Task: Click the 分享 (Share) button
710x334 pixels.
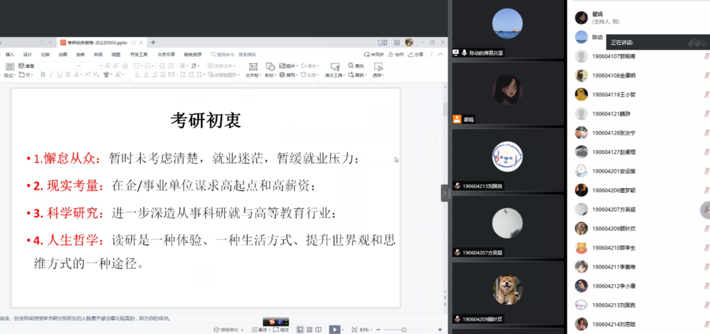Action: [x=416, y=54]
